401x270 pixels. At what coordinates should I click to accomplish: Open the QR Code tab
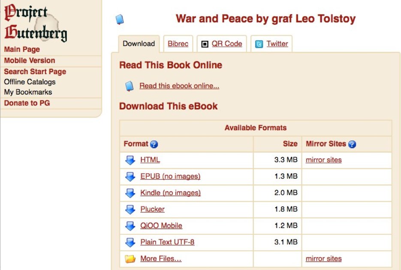pos(222,44)
